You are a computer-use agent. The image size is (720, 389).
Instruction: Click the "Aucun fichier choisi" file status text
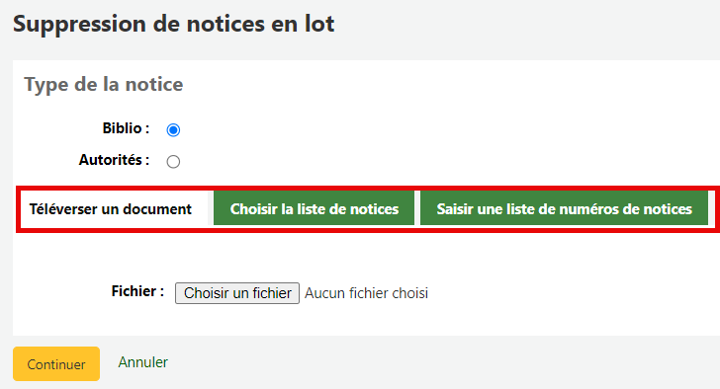point(366,293)
